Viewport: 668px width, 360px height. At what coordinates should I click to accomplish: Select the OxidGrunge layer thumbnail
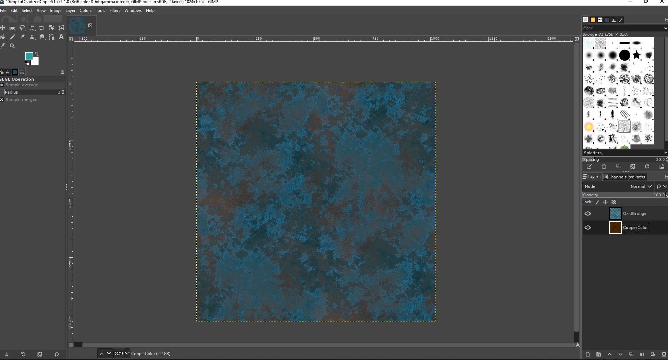pos(615,213)
